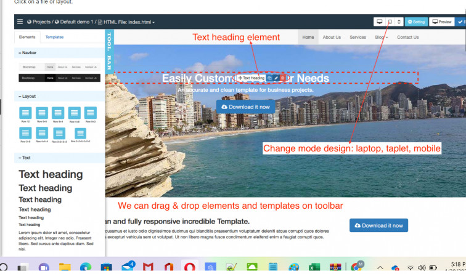
Task: Click the copy icon on Text Heading toolbar
Action: pos(269,78)
